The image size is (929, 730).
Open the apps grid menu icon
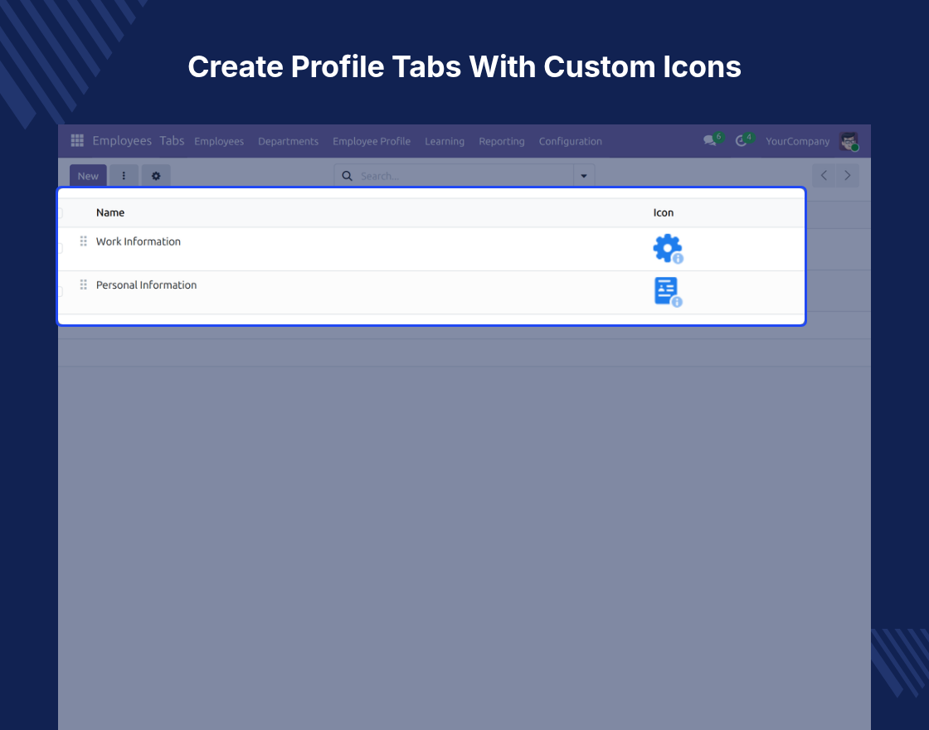pos(77,140)
